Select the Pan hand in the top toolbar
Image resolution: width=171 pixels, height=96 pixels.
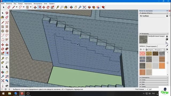[76, 7]
